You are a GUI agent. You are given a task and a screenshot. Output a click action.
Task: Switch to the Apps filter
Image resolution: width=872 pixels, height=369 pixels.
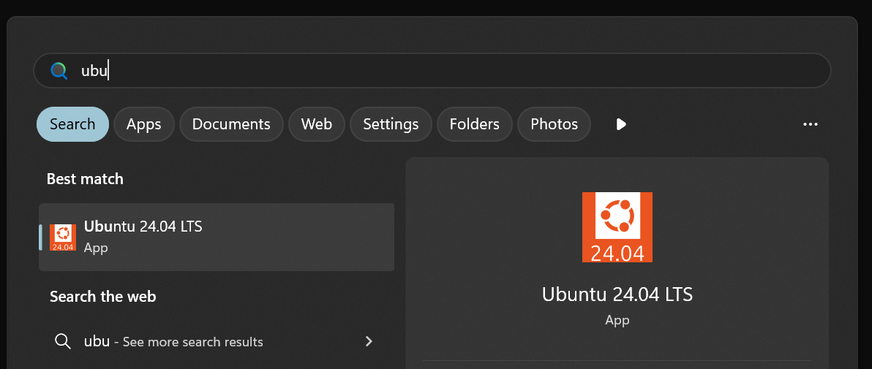[x=143, y=124]
